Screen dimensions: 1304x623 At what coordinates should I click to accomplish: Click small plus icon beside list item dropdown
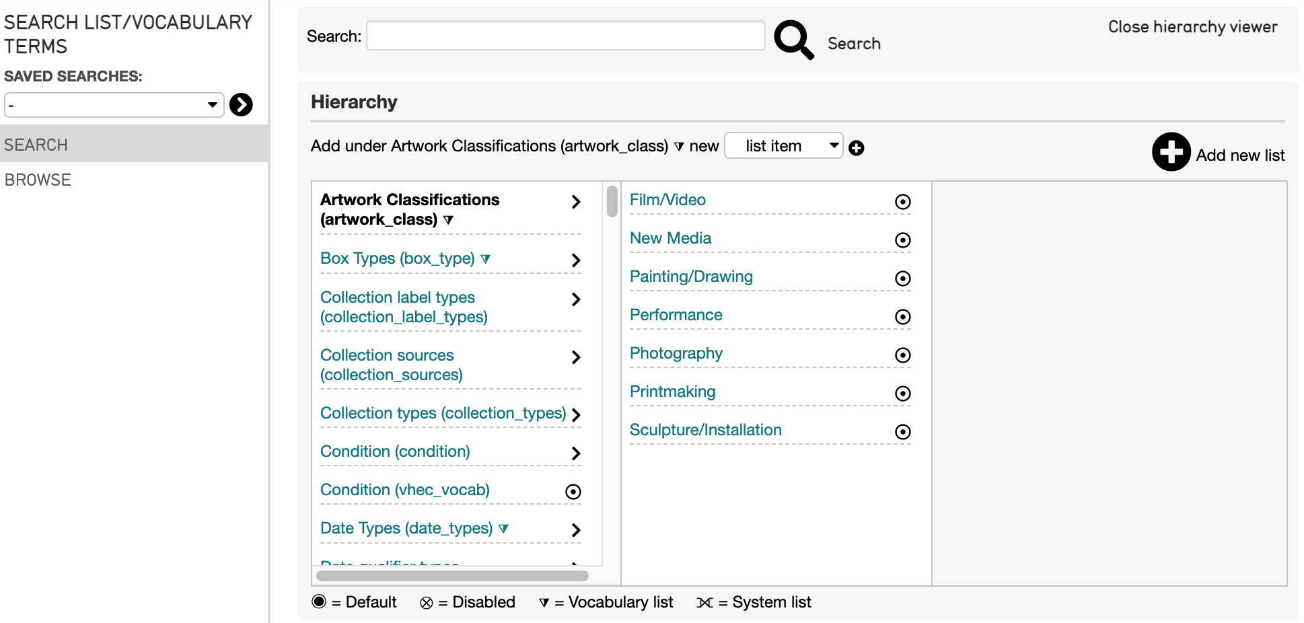[x=856, y=148]
